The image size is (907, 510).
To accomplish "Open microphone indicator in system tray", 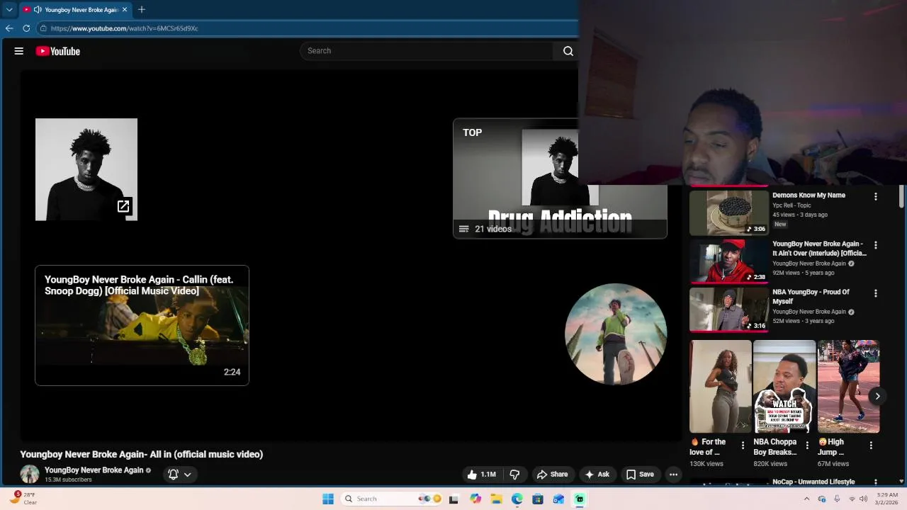I will pyautogui.click(x=837, y=499).
